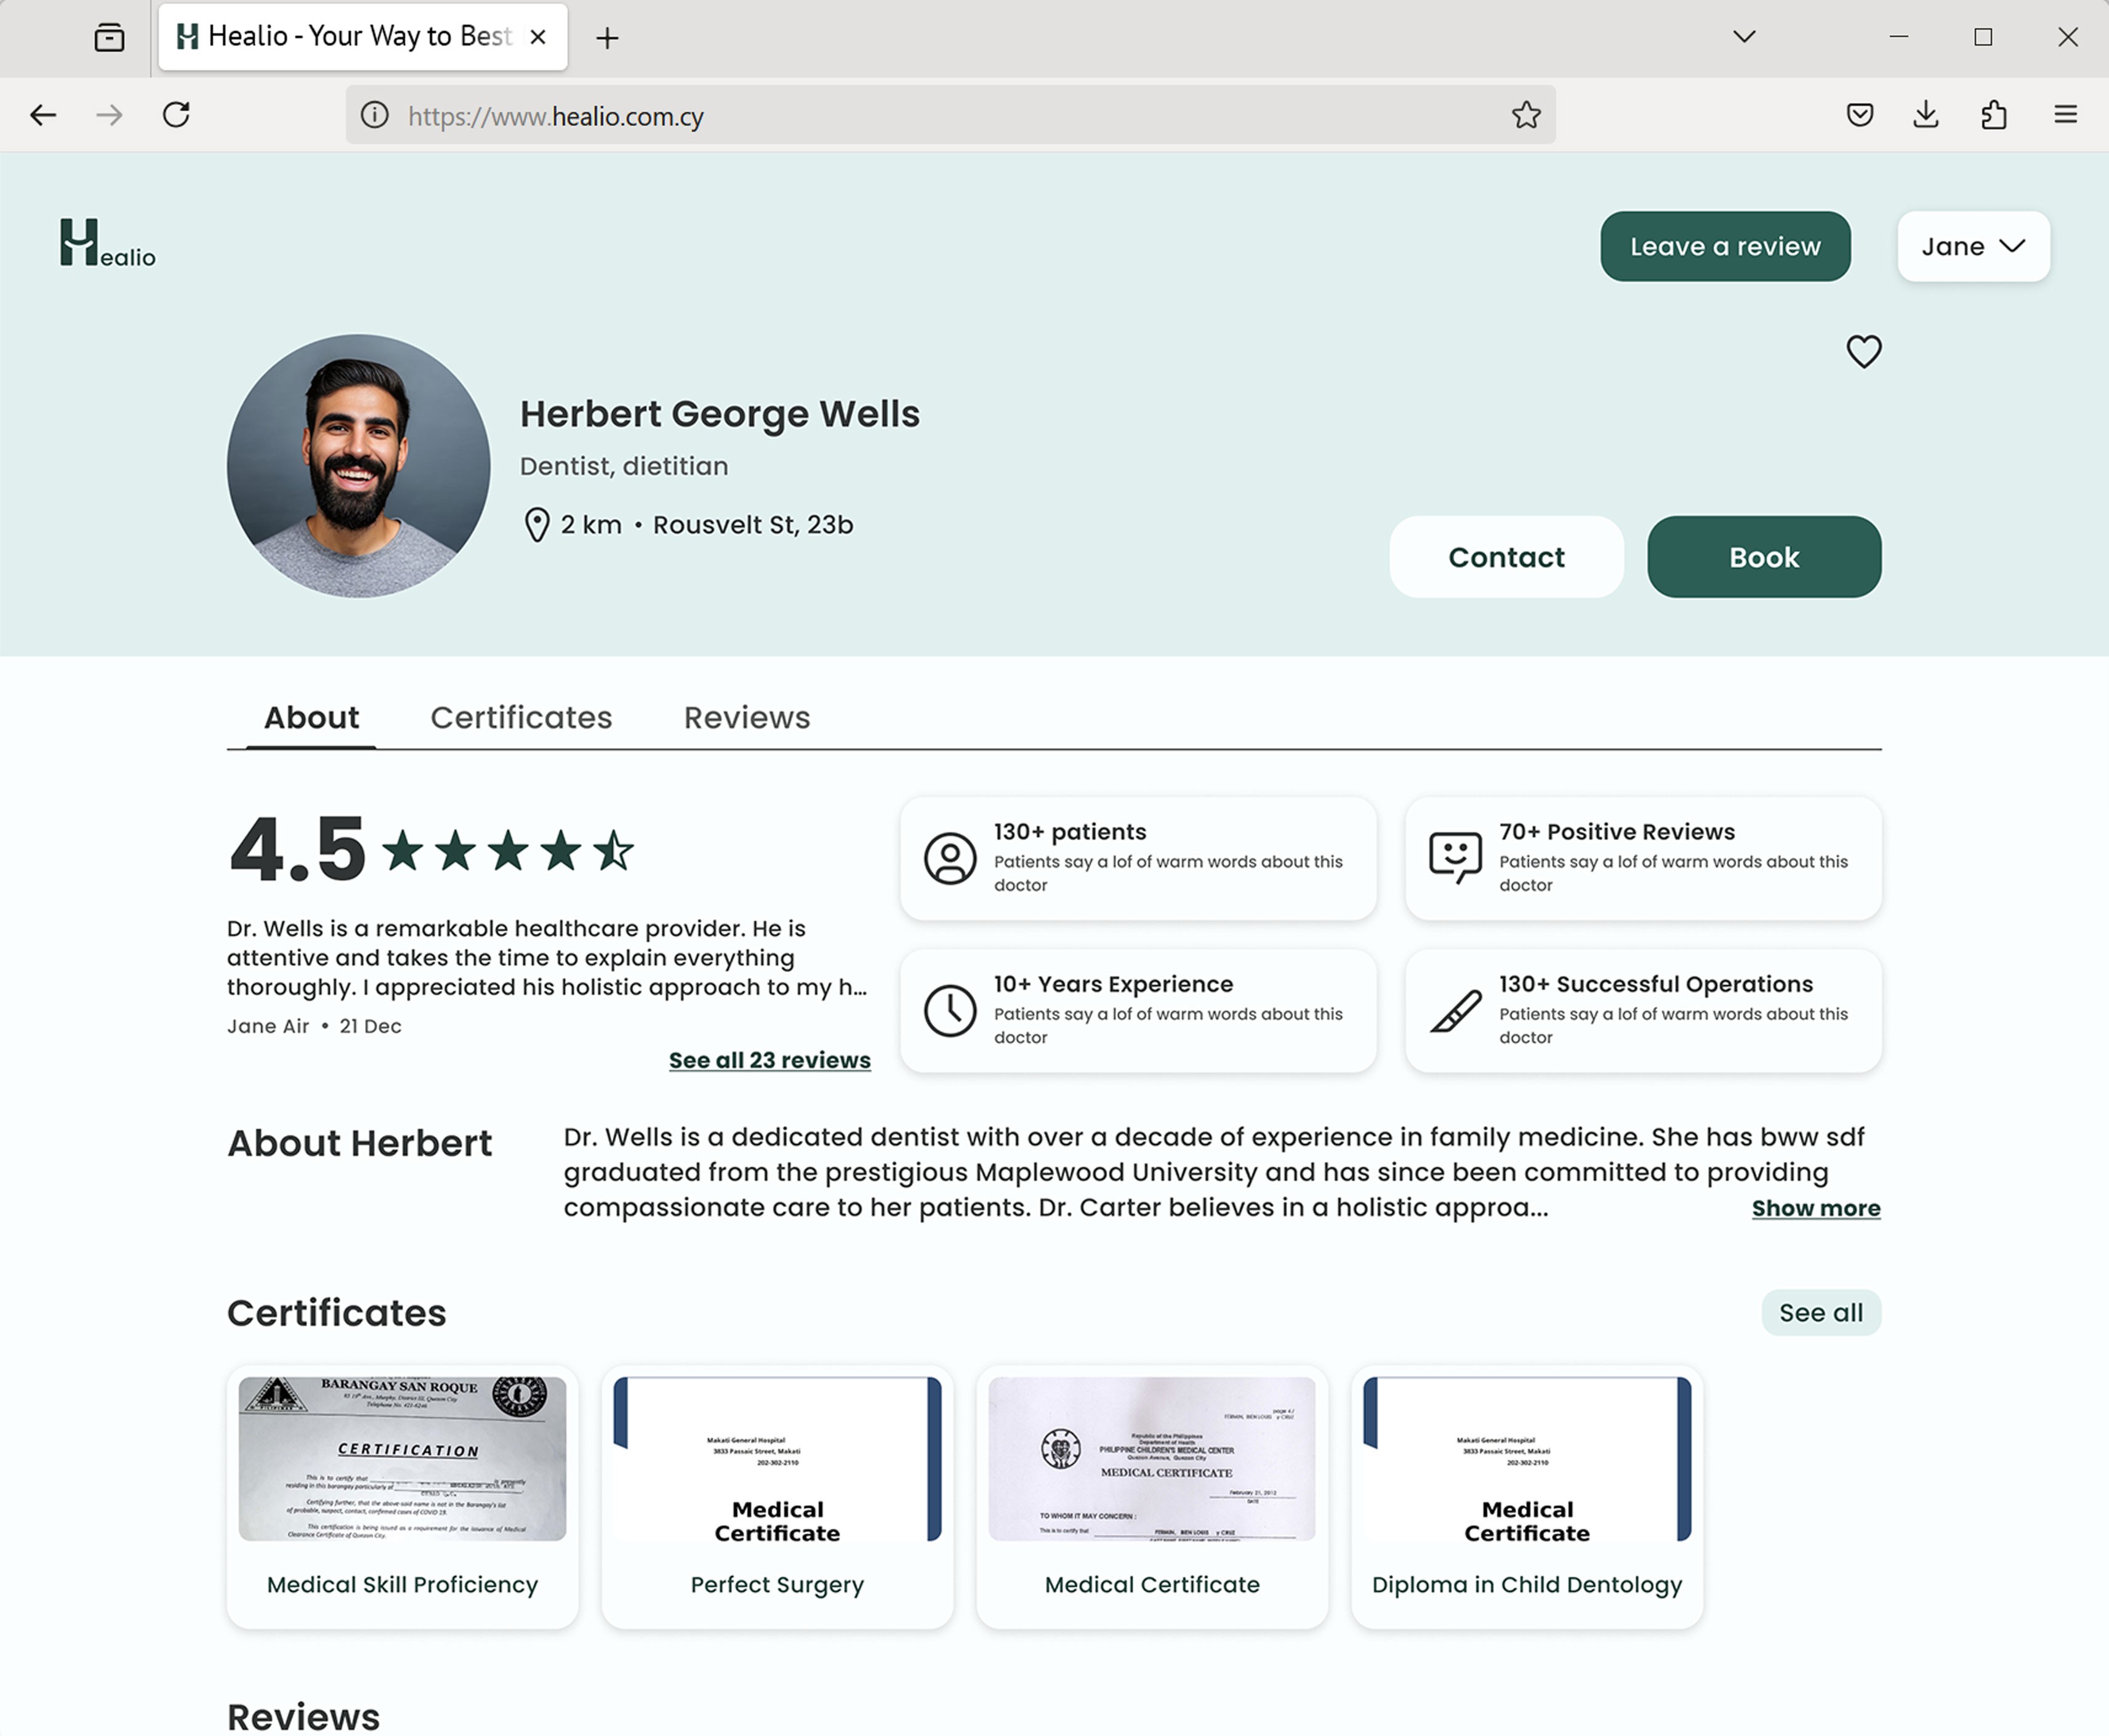Open the browser hamburger menu
Viewport: 2109px width, 1736px height.
2065,115
